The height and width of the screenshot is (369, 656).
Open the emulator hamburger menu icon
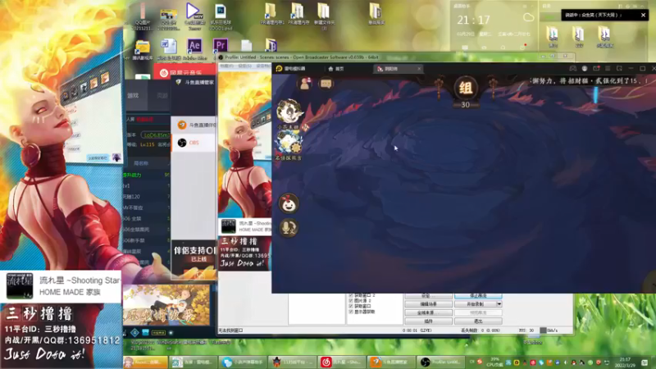[x=608, y=69]
